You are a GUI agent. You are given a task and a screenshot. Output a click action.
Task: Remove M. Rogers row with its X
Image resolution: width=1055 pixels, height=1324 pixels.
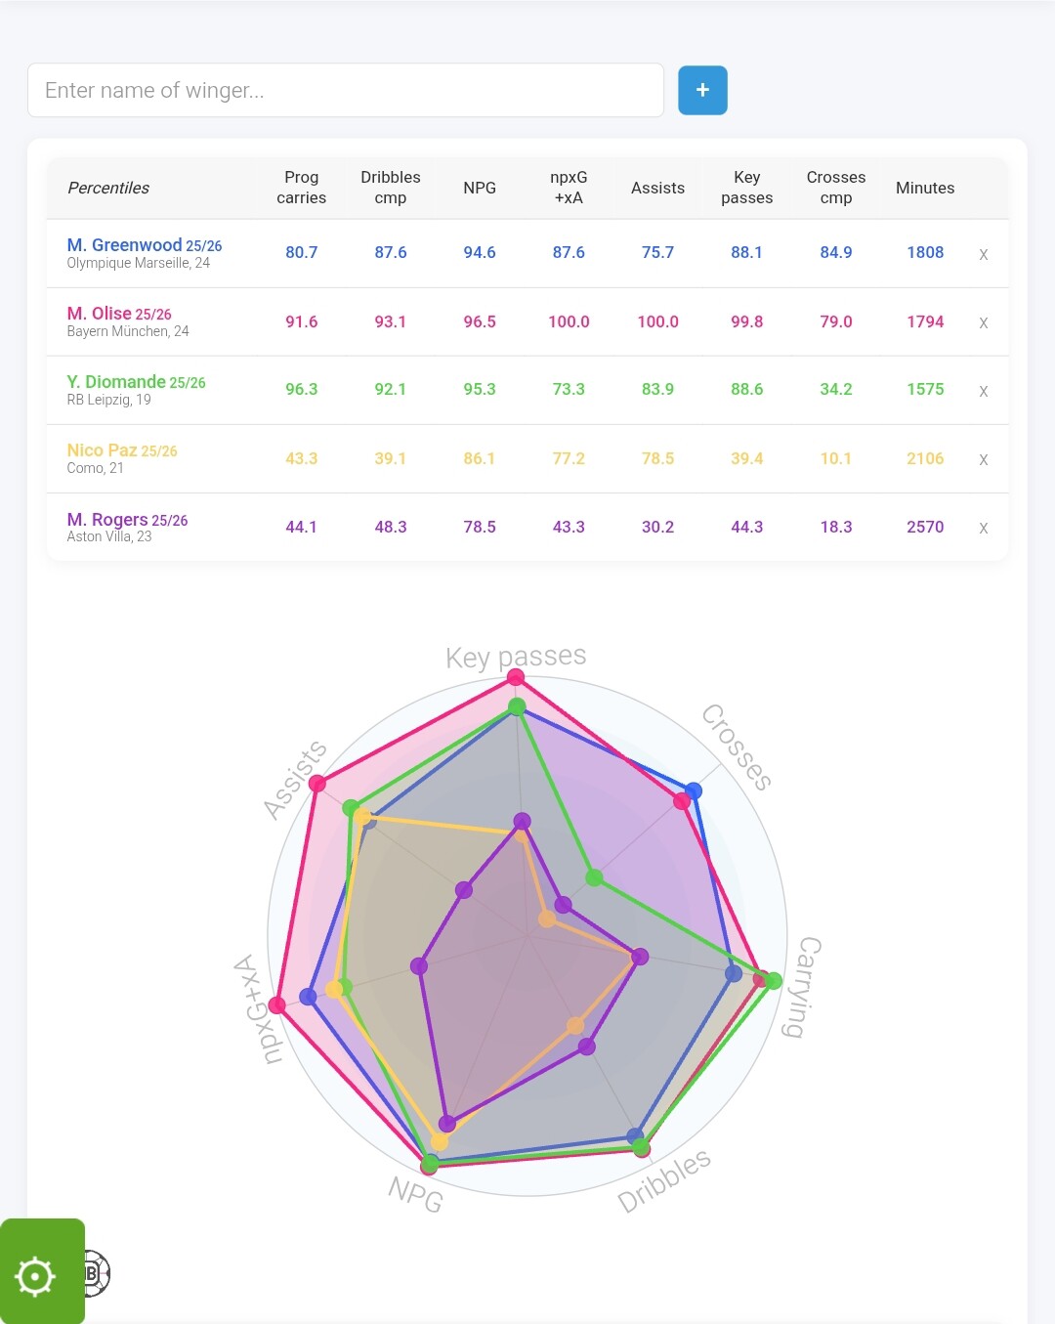tap(984, 528)
